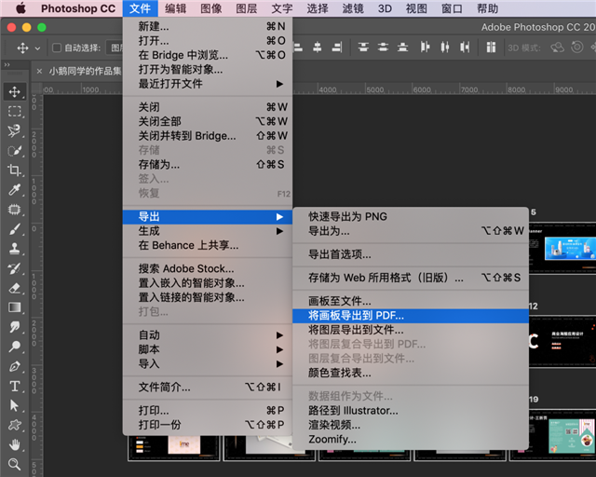The image size is (596, 477).
Task: Expand the 自动 submenu
Action: 208,335
